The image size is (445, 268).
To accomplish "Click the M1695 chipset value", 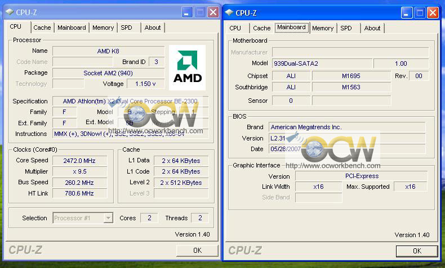I will point(351,76).
